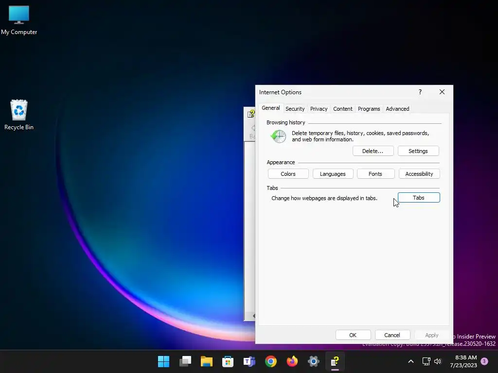Launch Google Chrome from taskbar
The image size is (498, 373).
270,361
